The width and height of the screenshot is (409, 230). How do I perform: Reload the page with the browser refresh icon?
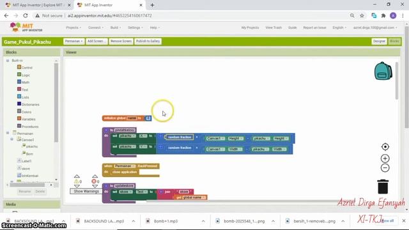(26, 15)
